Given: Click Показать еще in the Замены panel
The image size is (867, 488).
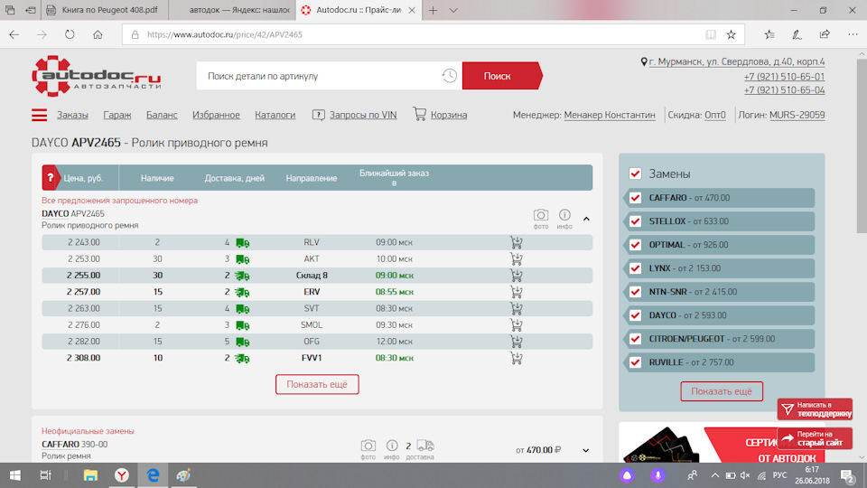Looking at the screenshot, I should pos(722,391).
